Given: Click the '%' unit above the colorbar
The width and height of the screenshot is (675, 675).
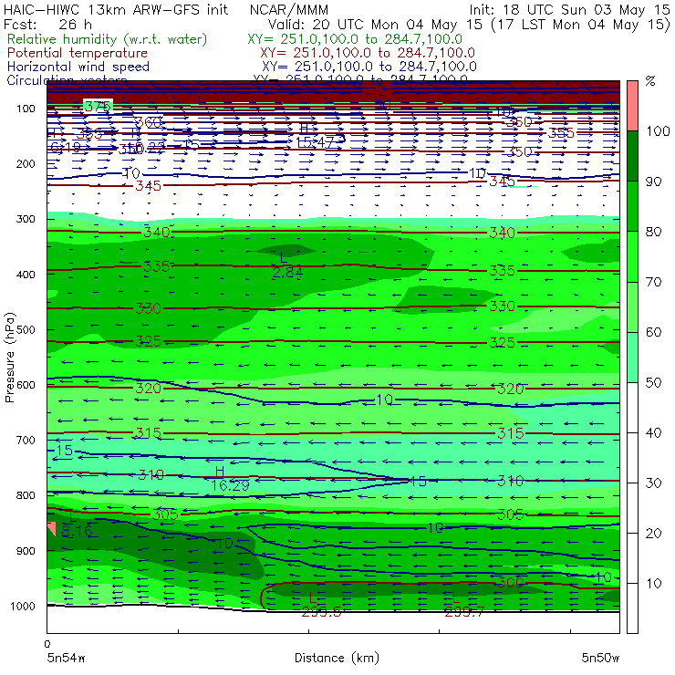Looking at the screenshot, I should (650, 81).
